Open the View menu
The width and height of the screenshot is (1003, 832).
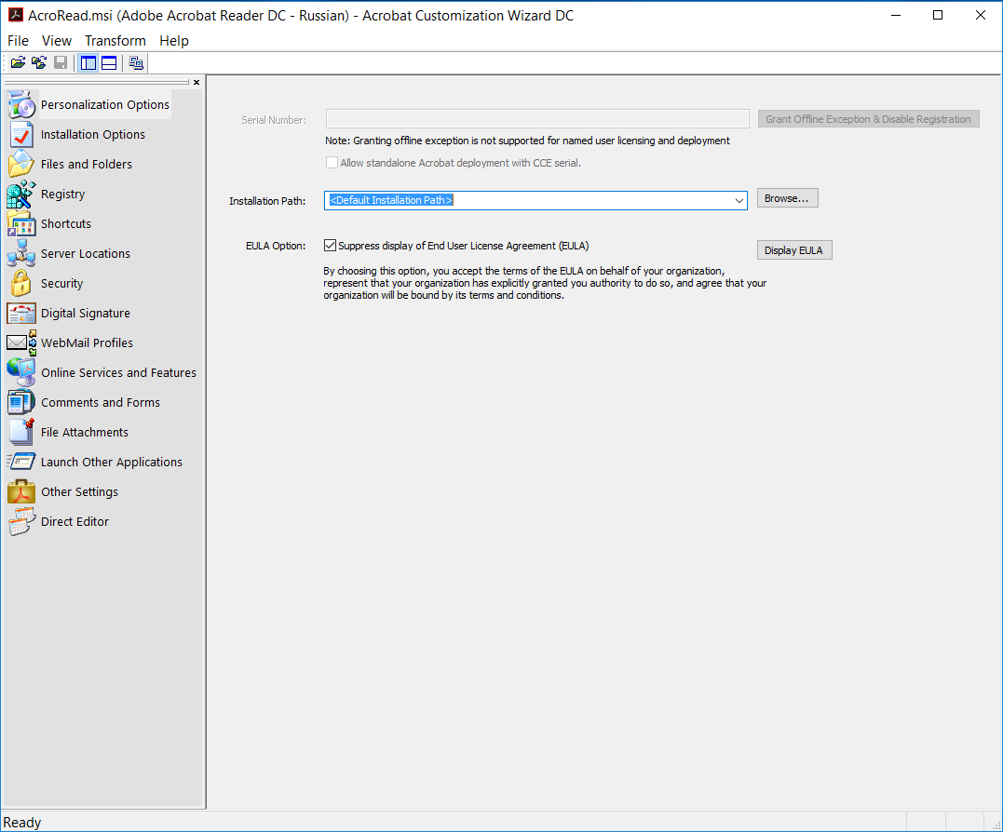pos(57,41)
